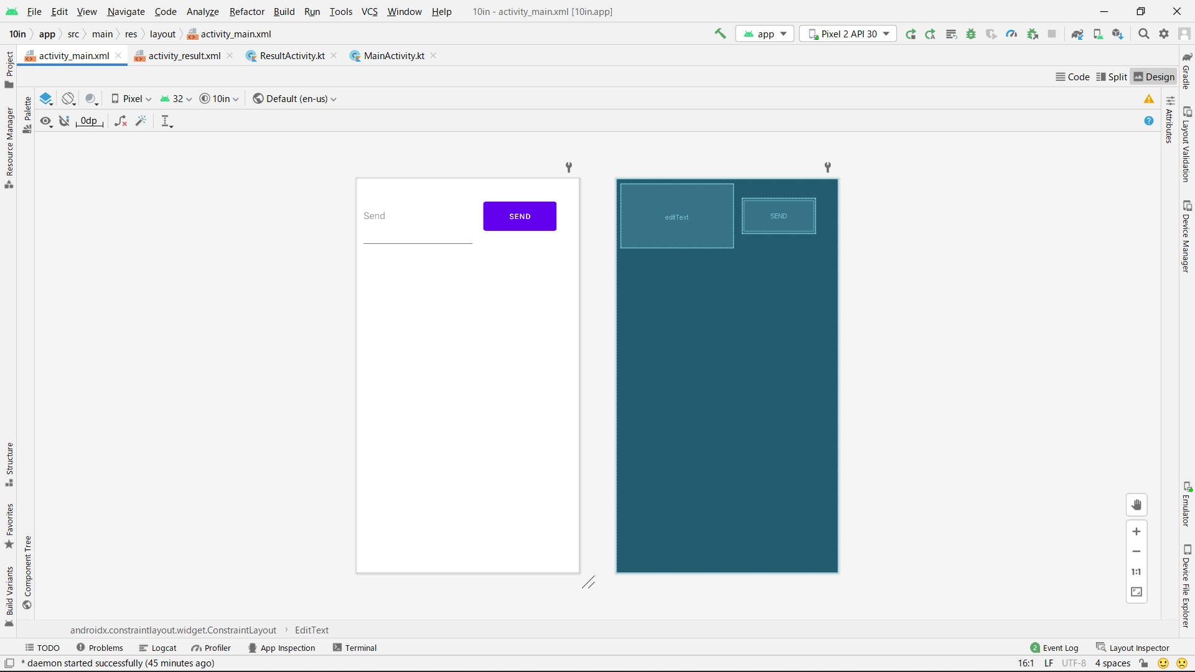Open the Profile app gauge icon
This screenshot has height=672, width=1195.
point(1011,34)
